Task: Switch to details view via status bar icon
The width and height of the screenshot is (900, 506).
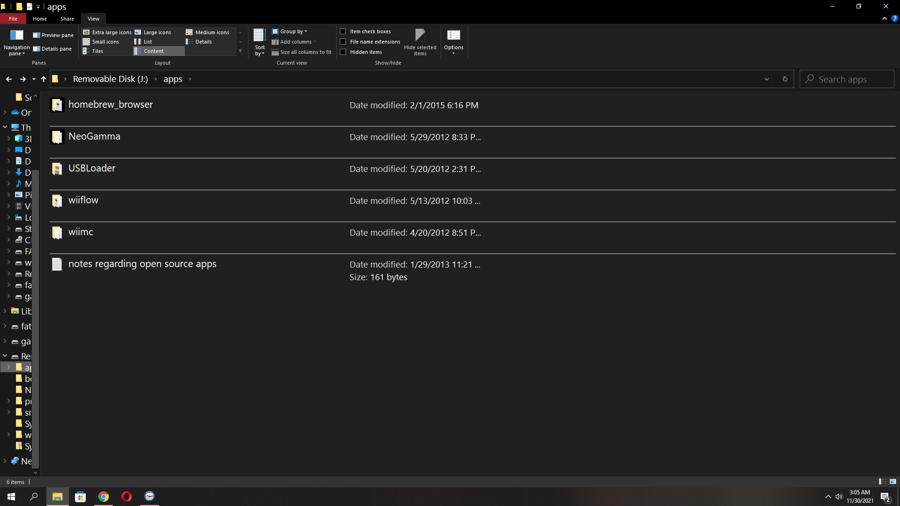Action: [882, 482]
